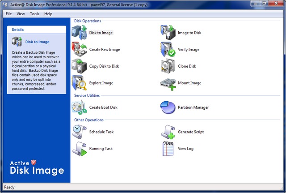The height and width of the screenshot is (193, 286).
Task: Click the Running Task icon
Action: click(x=79, y=149)
